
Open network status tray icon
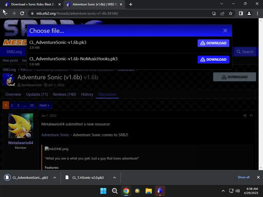click(231, 191)
